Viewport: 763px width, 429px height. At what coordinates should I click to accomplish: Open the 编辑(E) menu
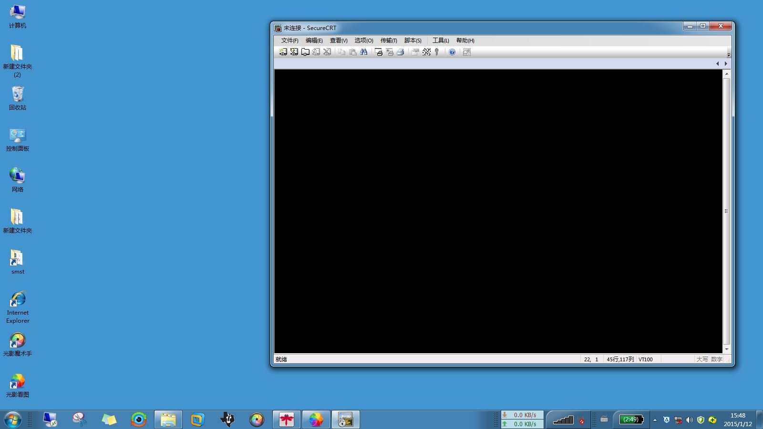pyautogui.click(x=314, y=41)
